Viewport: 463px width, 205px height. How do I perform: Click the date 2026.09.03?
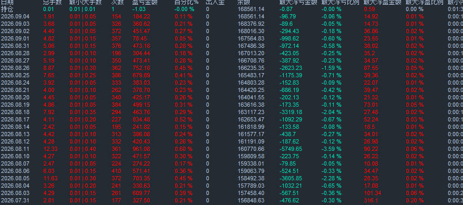[x=15, y=24]
